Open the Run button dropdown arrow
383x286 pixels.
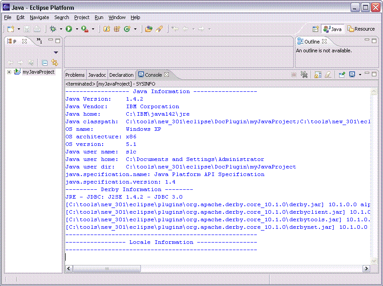[76, 29]
